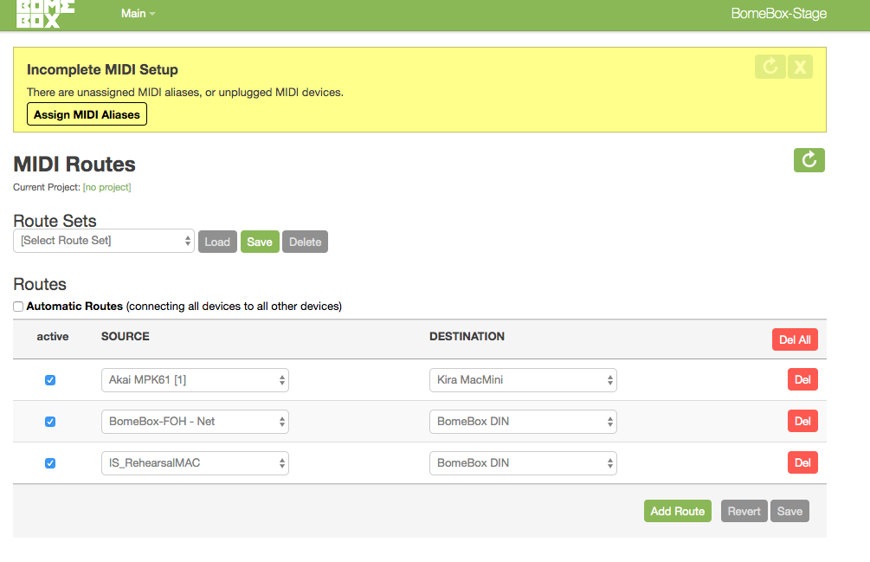Dismiss the Incomplete MIDI Setup banner
Screen dimensions: 870x562
pos(800,68)
